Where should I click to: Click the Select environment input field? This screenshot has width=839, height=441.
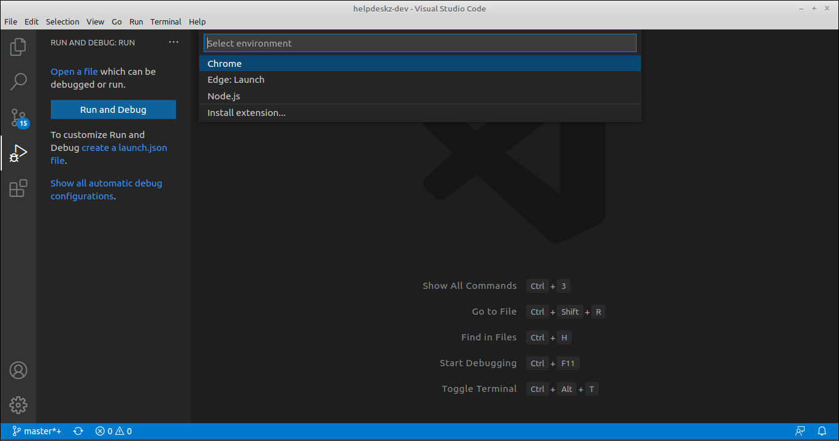pyautogui.click(x=419, y=43)
